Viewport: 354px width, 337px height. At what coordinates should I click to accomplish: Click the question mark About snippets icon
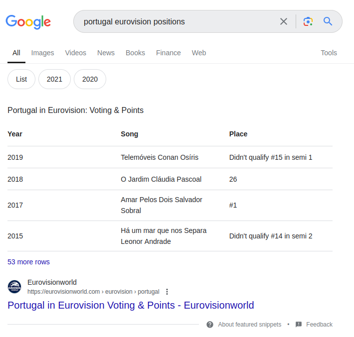pyautogui.click(x=210, y=325)
